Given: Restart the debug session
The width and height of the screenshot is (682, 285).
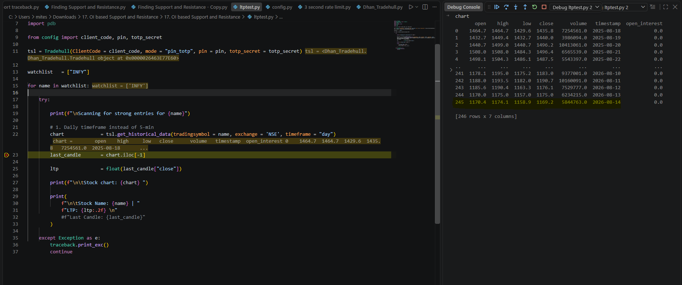Looking at the screenshot, I should click(535, 7).
